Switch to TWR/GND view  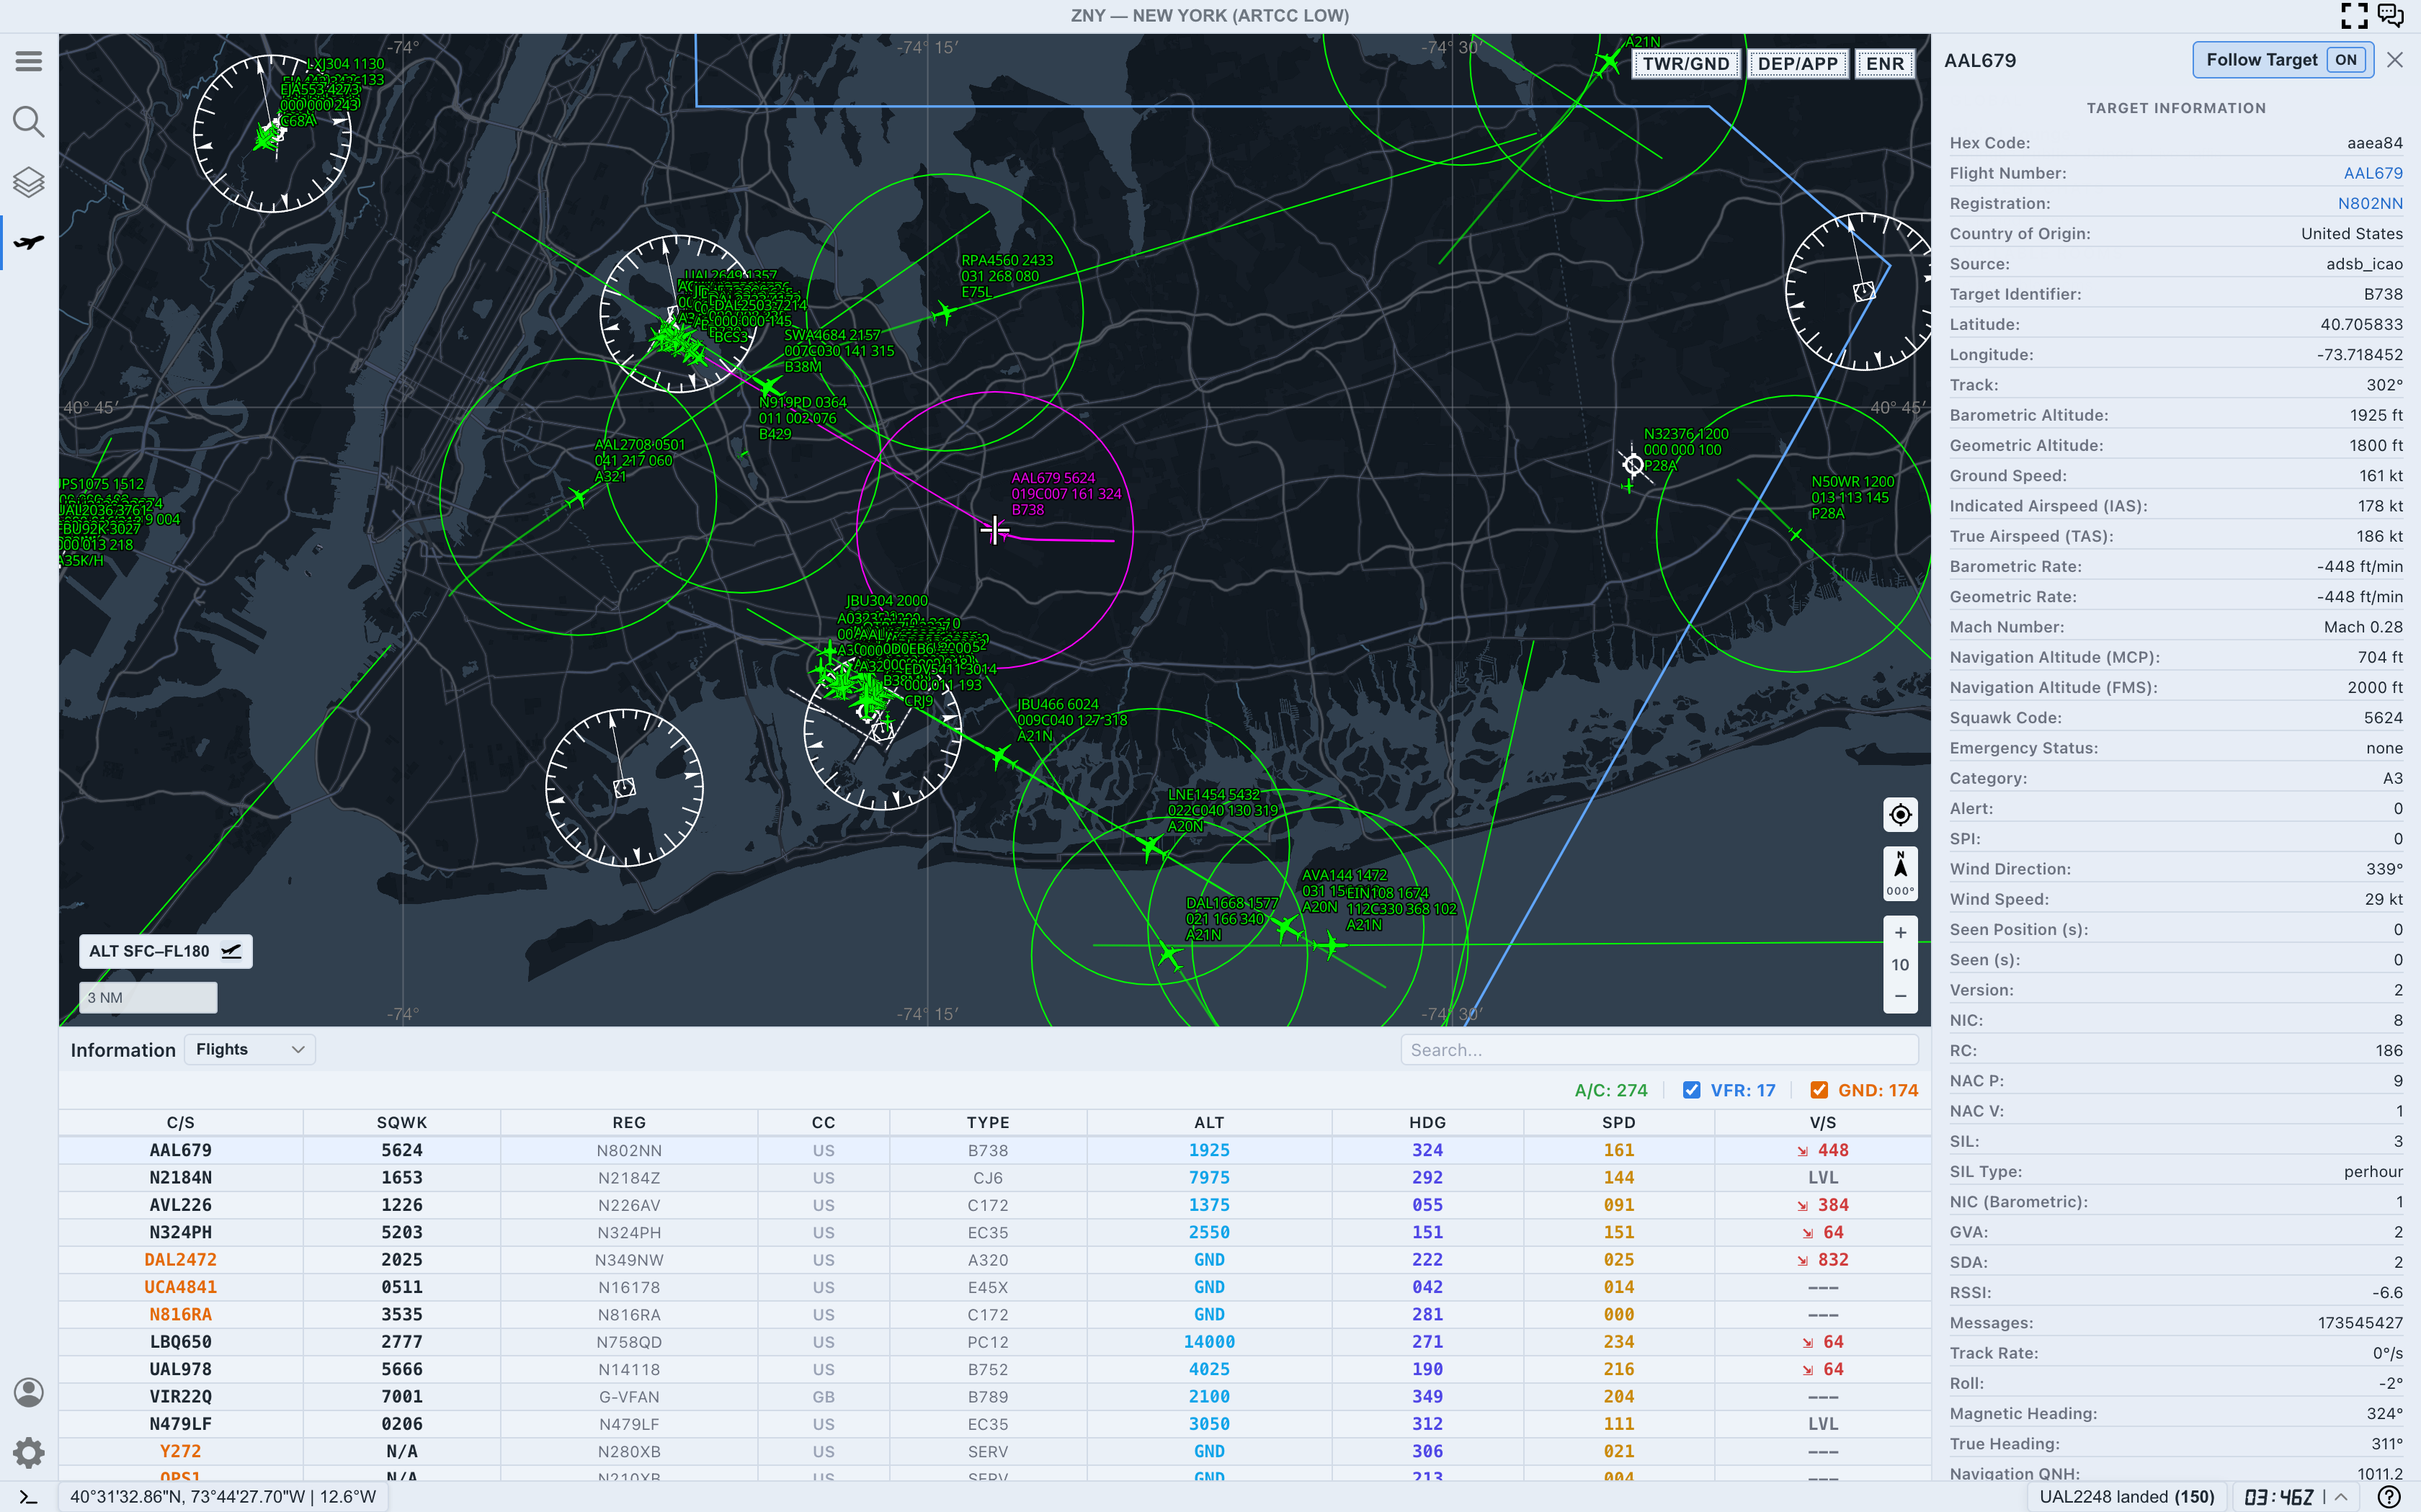click(1685, 64)
